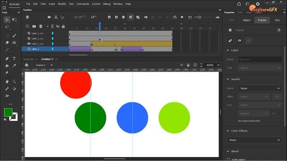Open Sound Name dropdown showing None
This screenshot has width=287, height=161.
(260, 89)
